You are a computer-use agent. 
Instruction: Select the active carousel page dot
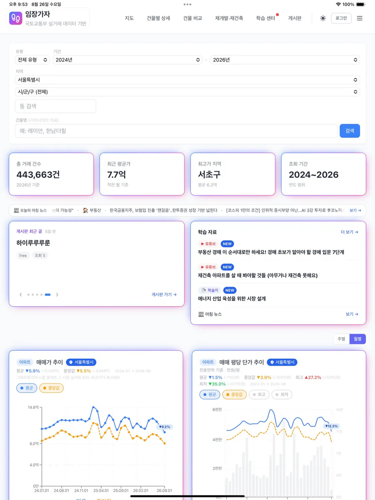pos(48,295)
